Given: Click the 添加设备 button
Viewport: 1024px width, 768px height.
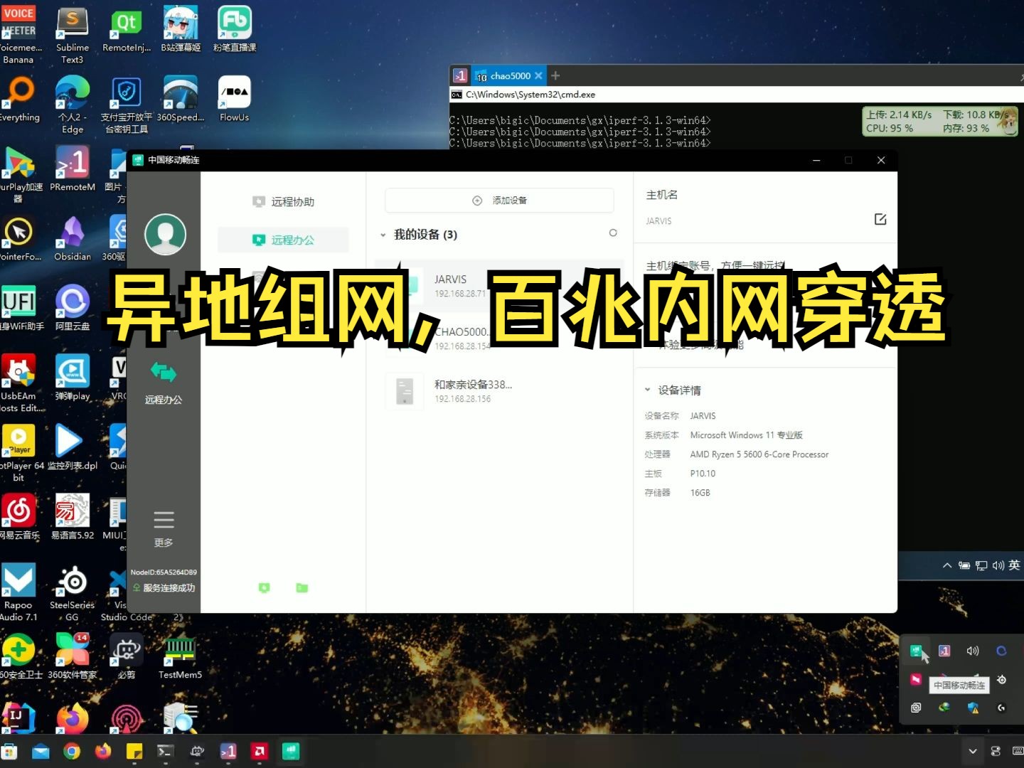Looking at the screenshot, I should click(x=499, y=201).
